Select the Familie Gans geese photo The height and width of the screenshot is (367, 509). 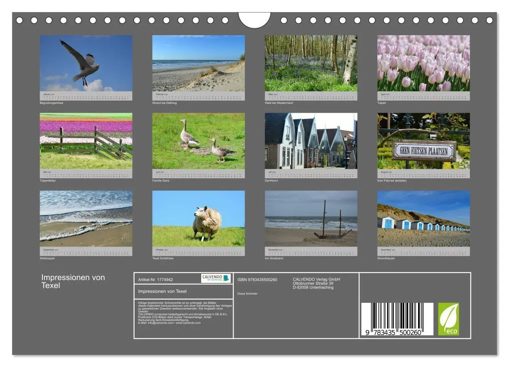tap(198, 141)
